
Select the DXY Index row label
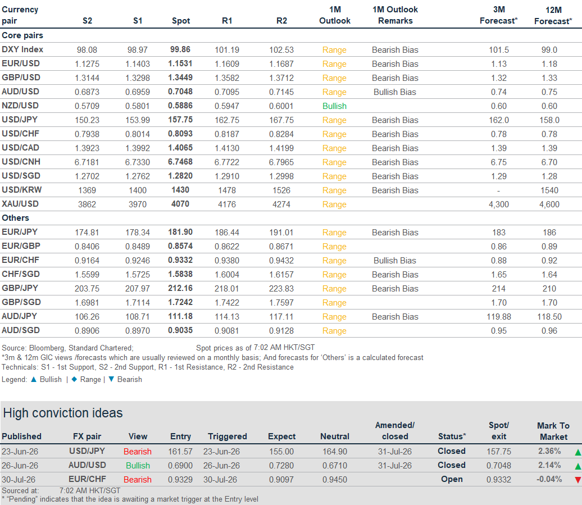[x=22, y=49]
